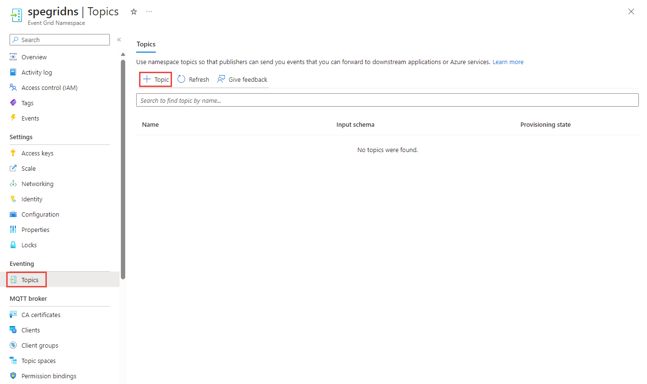The image size is (647, 384).
Task: Click the Permission bindings label
Action: pyautogui.click(x=49, y=376)
